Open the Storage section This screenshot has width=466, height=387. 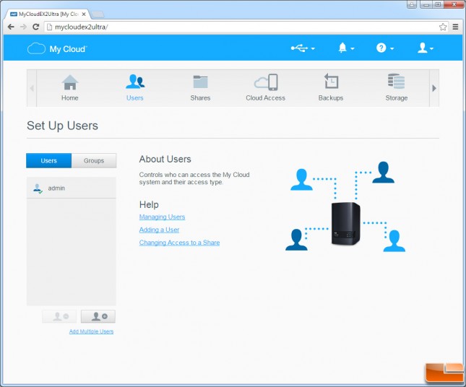coord(396,88)
